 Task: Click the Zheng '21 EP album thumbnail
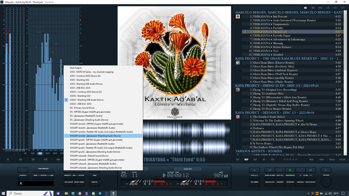pos(238,90)
